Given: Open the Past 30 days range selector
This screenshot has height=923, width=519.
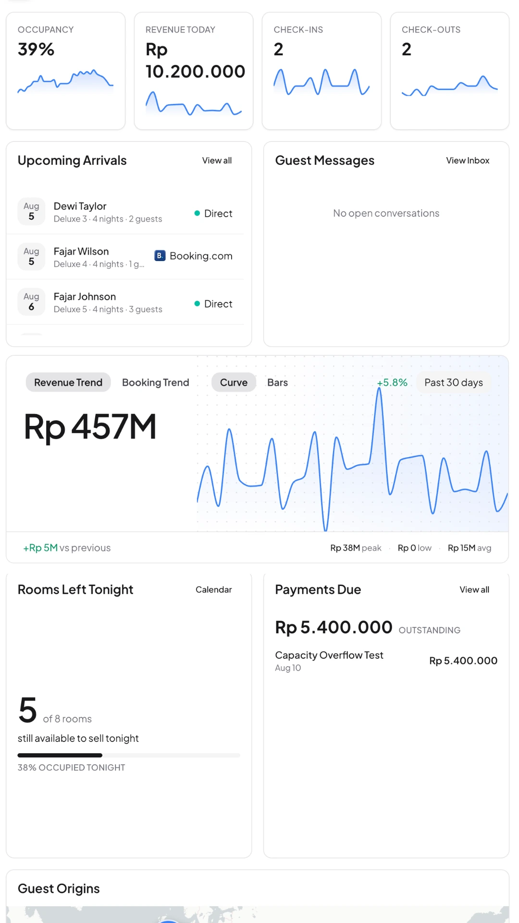Looking at the screenshot, I should 454,383.
